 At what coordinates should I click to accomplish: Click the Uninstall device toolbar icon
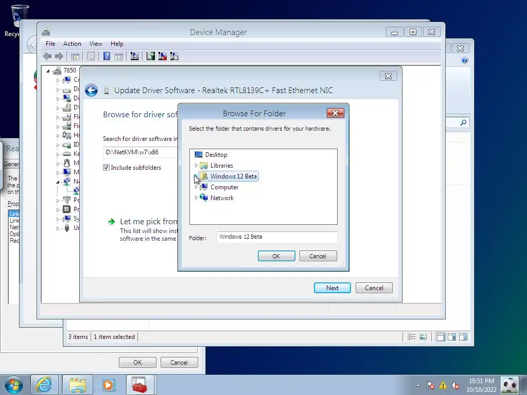coord(162,56)
